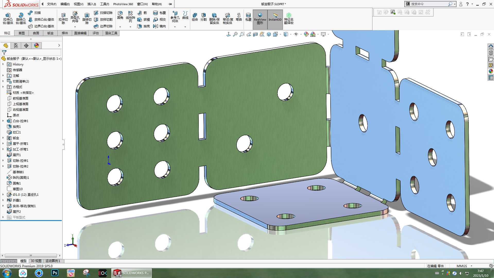Expand the 切除-拉伸1 feature node
This screenshot has height=278, width=494.
[x=3, y=161]
